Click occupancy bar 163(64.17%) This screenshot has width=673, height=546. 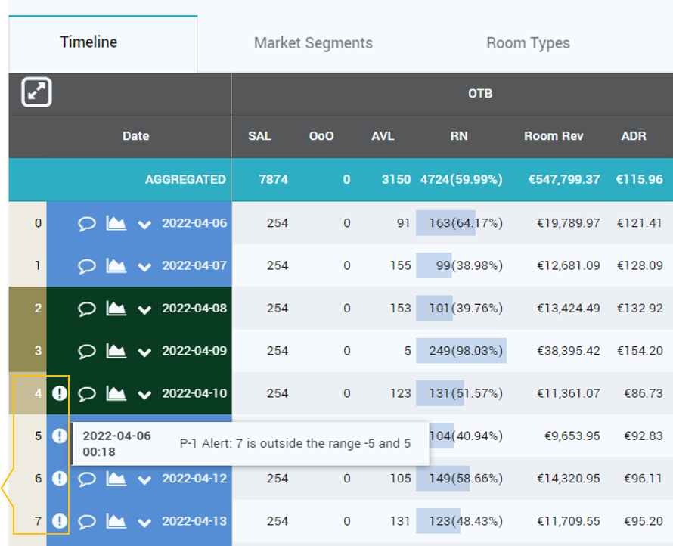(x=466, y=223)
